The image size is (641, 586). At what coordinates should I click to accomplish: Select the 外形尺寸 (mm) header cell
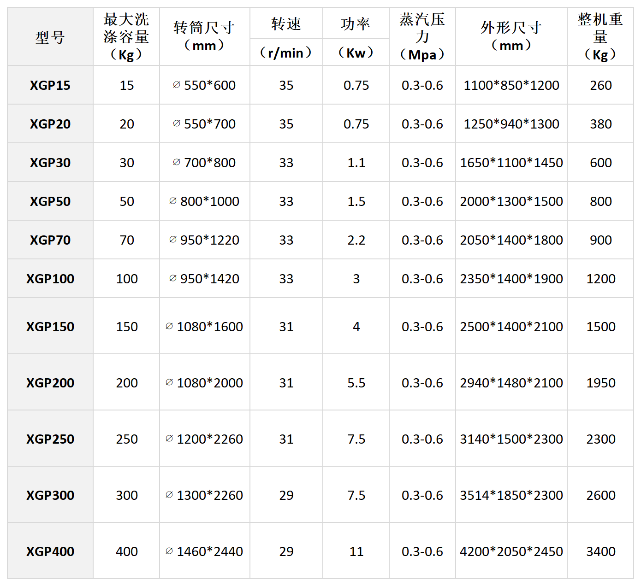point(511,37)
